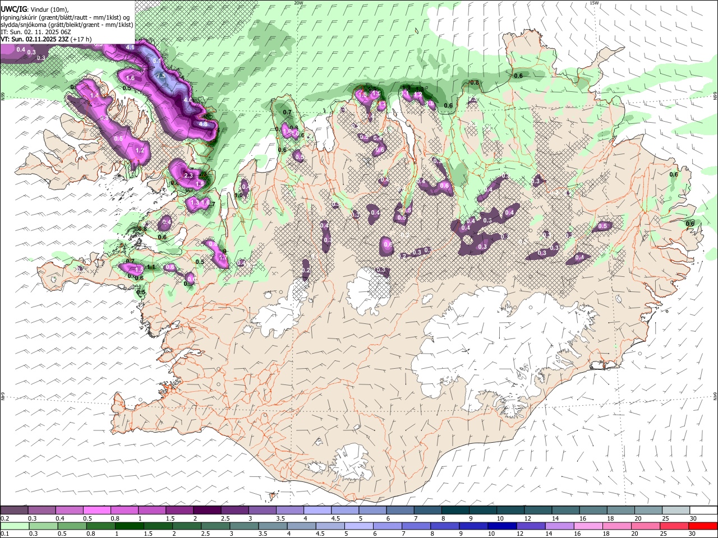Select lower legend swatch between 20 and 25
The height and width of the screenshot is (538, 718).
(x=645, y=526)
